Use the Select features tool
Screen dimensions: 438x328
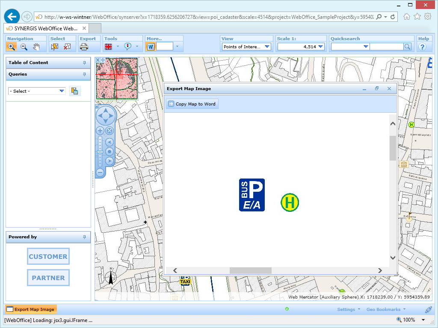[x=54, y=47]
